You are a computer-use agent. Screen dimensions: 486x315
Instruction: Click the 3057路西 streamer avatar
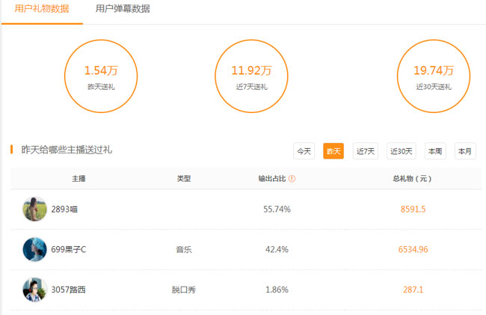click(x=34, y=290)
